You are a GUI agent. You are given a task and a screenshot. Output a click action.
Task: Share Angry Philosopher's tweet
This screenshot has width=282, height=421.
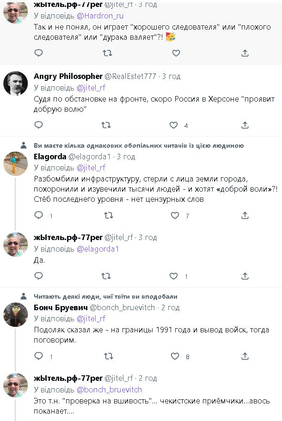[x=245, y=125]
